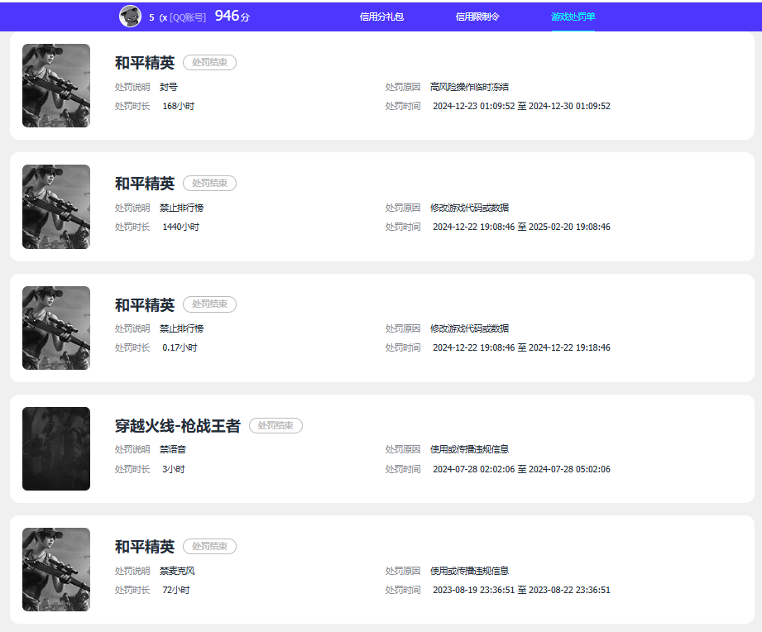Select date range starting 2024-07-28 02:02:06
This screenshot has height=632, width=762.
pos(521,469)
